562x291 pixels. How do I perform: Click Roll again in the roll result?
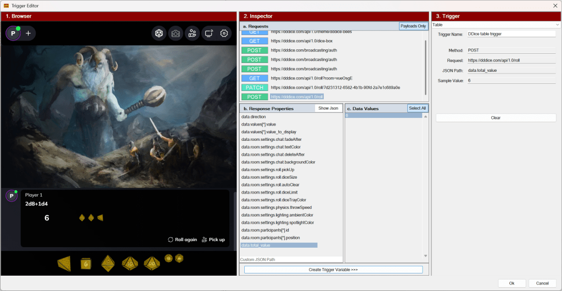tap(182, 239)
